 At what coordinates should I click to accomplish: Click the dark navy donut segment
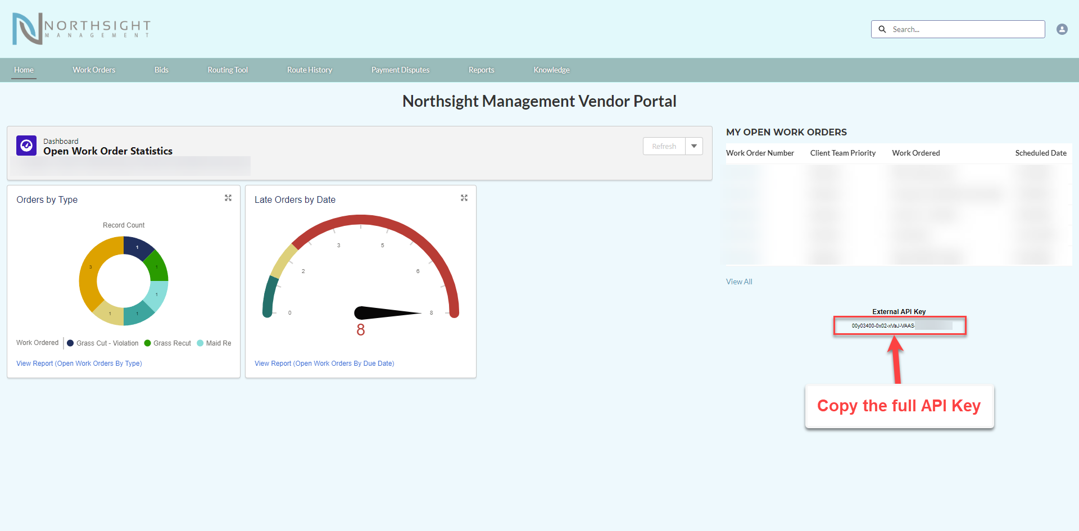[137, 247]
